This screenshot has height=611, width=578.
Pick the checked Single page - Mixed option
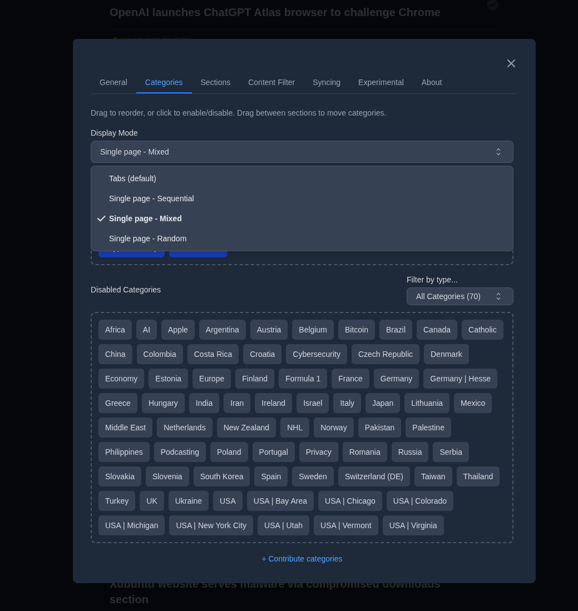[145, 218]
